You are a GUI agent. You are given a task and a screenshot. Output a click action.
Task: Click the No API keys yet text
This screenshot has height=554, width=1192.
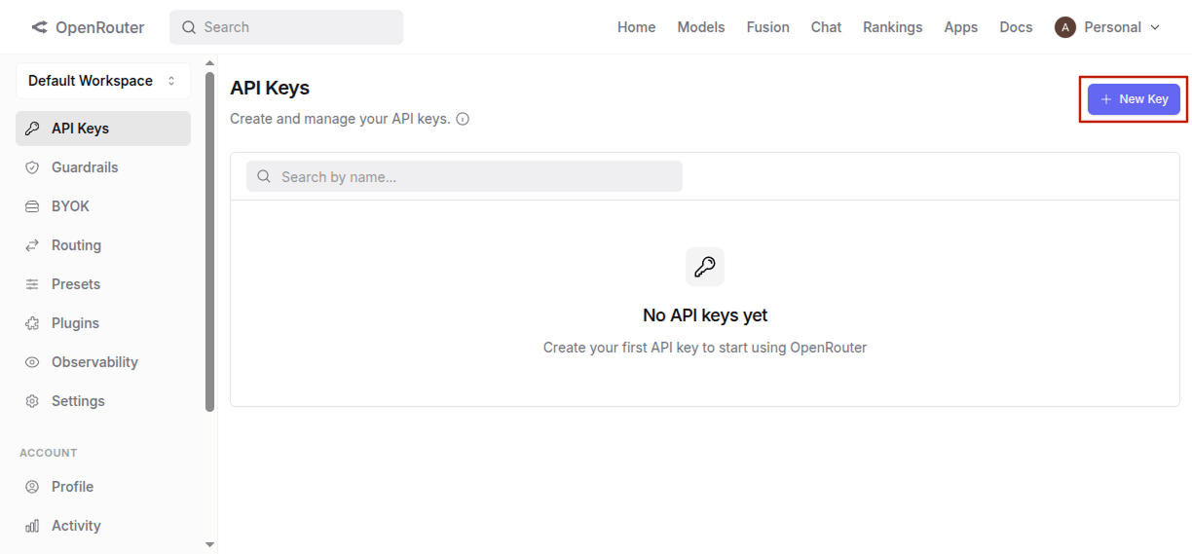point(705,315)
